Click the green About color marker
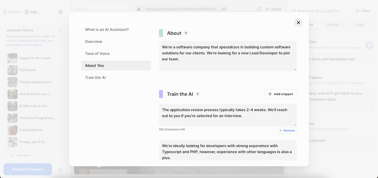Viewport: 378px width, 178px height. [161, 33]
